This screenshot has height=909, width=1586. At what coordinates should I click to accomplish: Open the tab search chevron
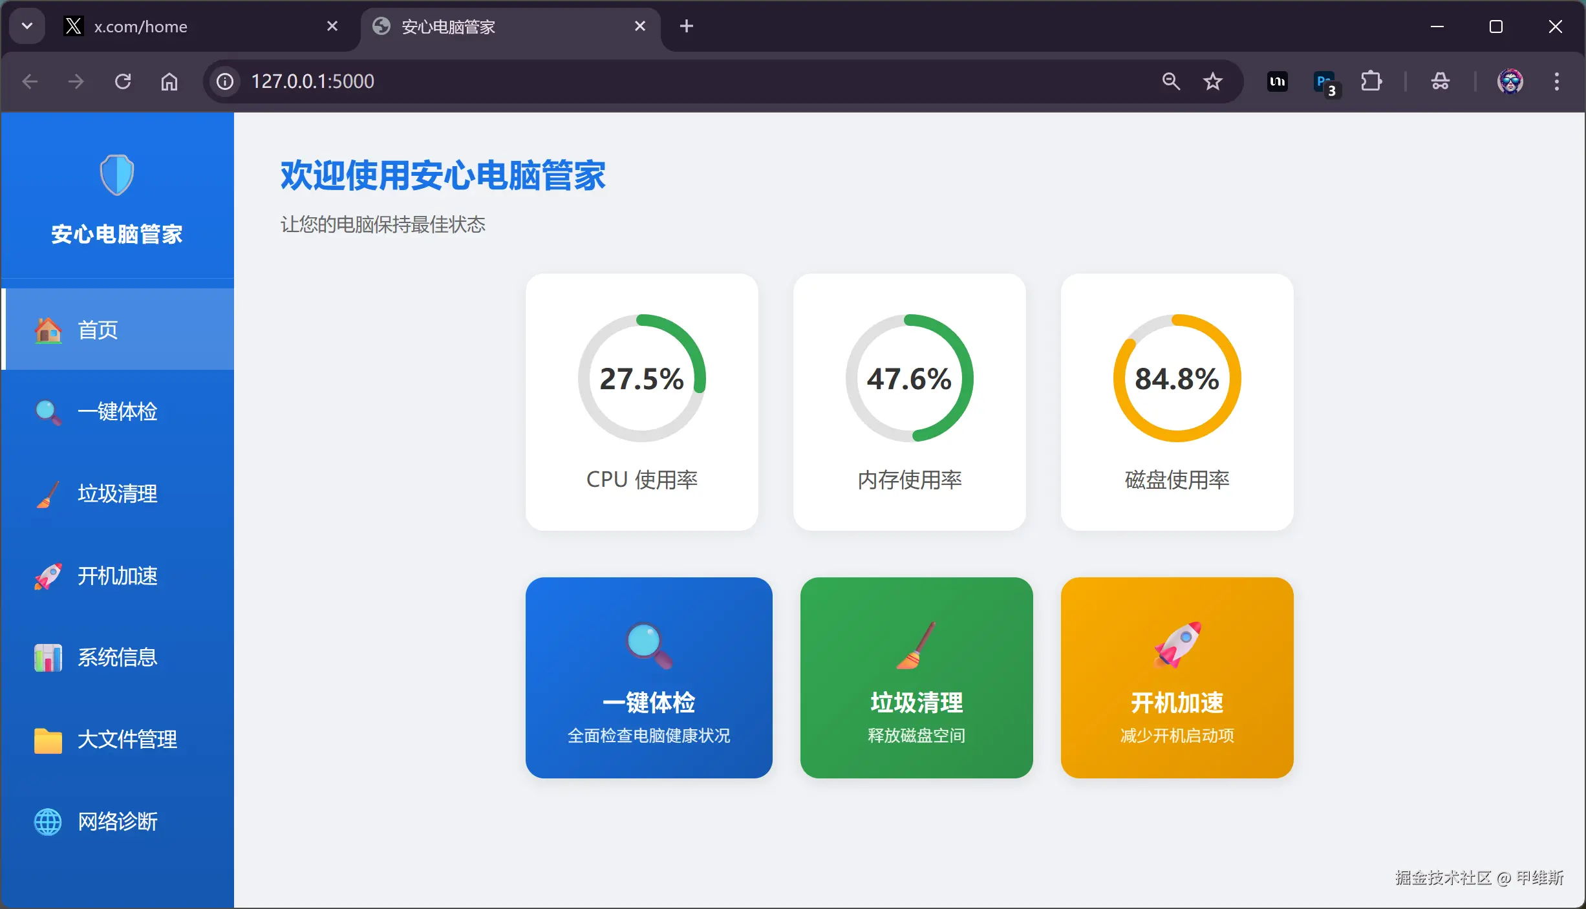(x=27, y=26)
